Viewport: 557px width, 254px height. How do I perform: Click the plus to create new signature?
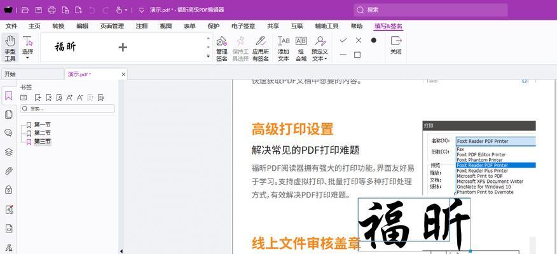[x=123, y=47]
